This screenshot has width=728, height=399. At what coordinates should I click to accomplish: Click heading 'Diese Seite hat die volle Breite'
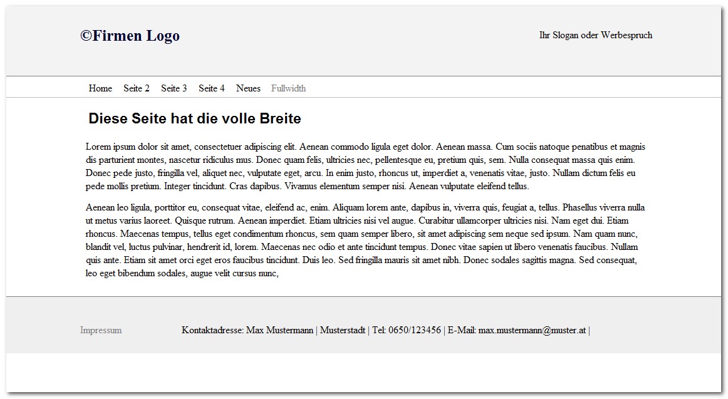tap(195, 119)
